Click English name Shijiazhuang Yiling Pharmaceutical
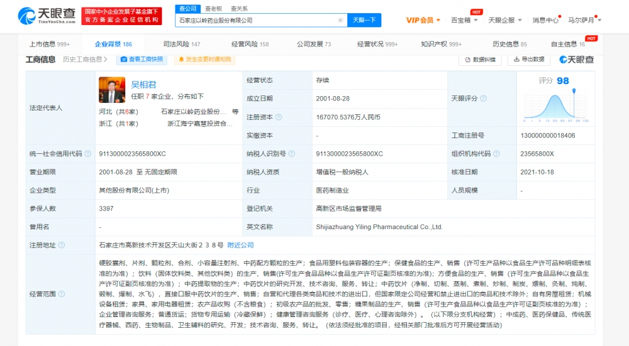Viewport: 629px width, 346px height. click(379, 227)
